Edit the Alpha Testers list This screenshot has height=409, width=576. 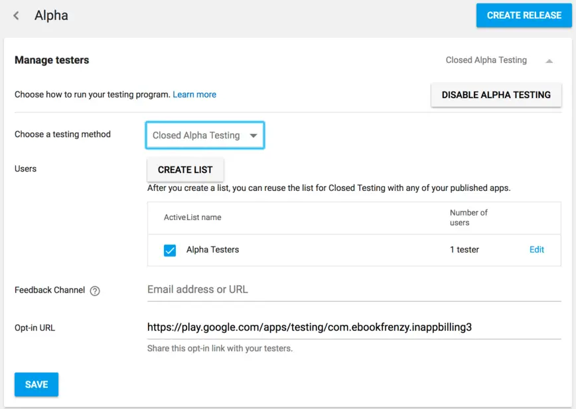click(x=536, y=250)
